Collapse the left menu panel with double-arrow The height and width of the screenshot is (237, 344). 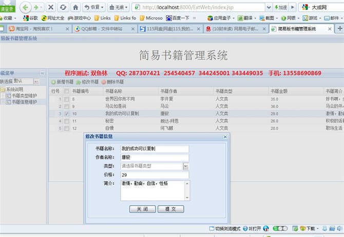42,73
